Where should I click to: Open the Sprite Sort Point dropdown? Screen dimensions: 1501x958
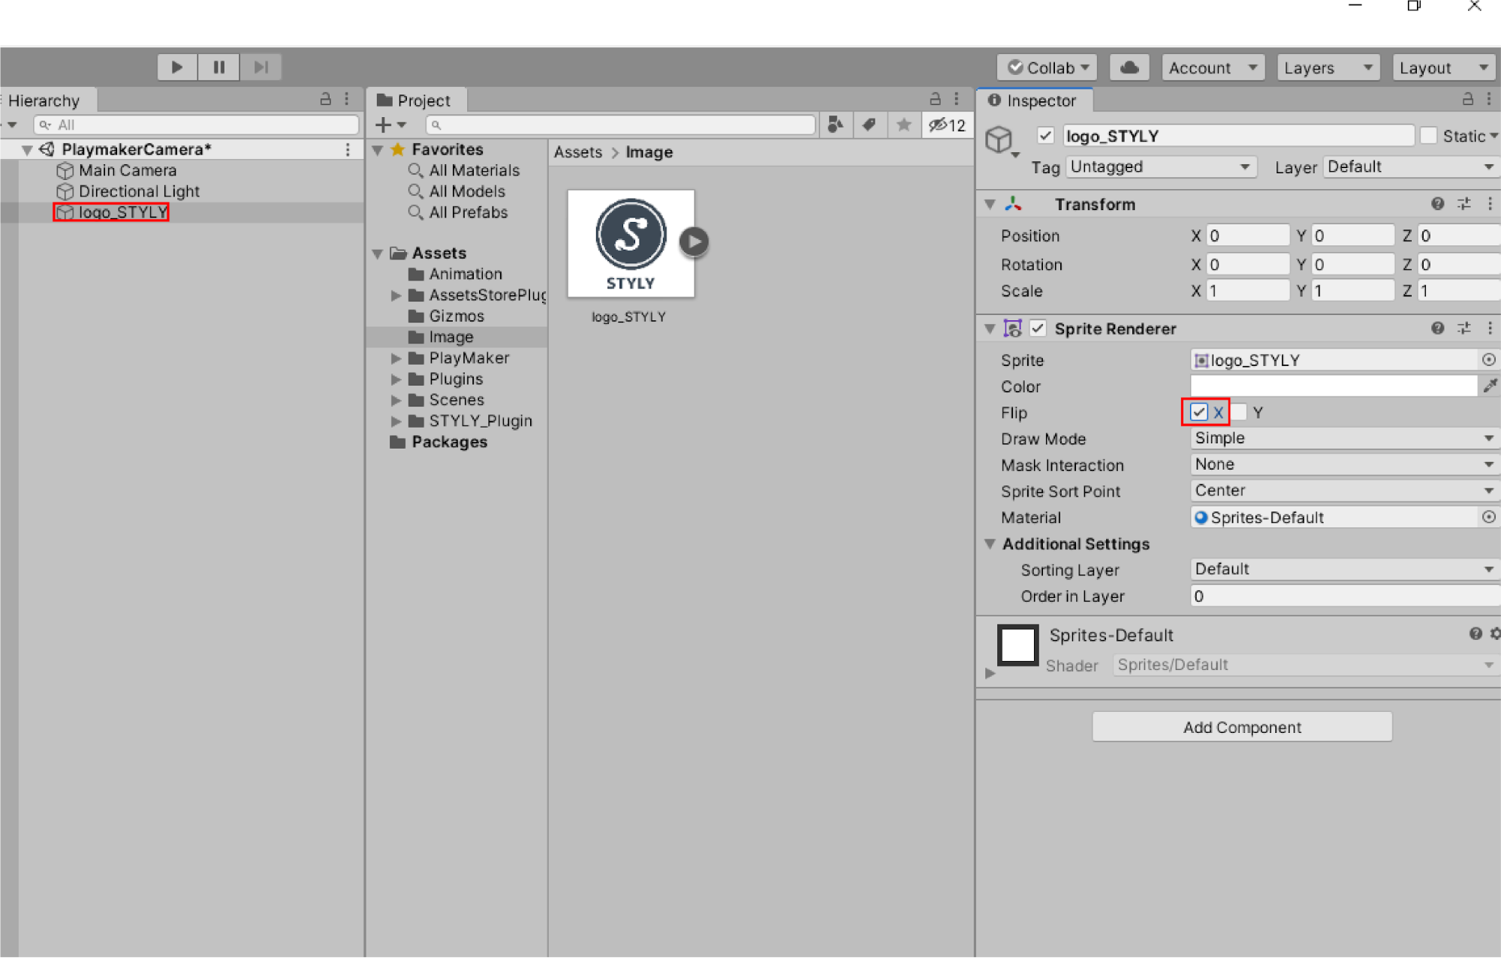pyautogui.click(x=1345, y=491)
